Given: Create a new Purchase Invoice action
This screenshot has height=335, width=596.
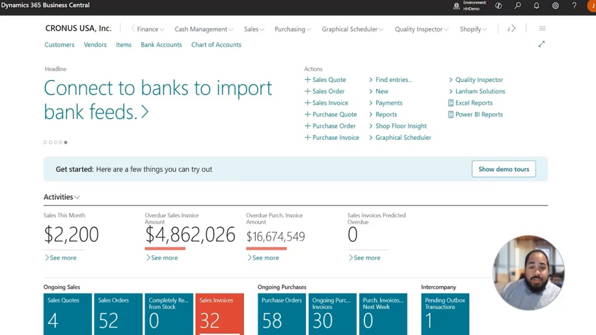Looking at the screenshot, I should (332, 138).
